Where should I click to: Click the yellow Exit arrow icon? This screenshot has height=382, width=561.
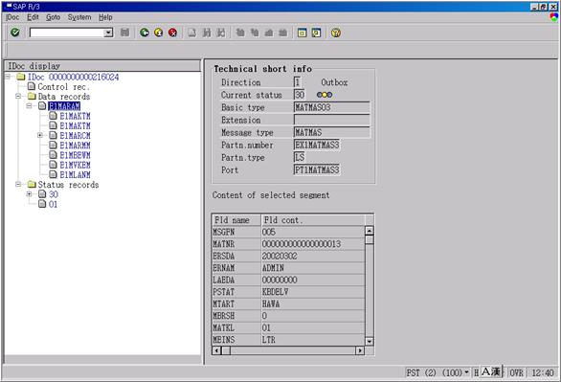tap(159, 33)
